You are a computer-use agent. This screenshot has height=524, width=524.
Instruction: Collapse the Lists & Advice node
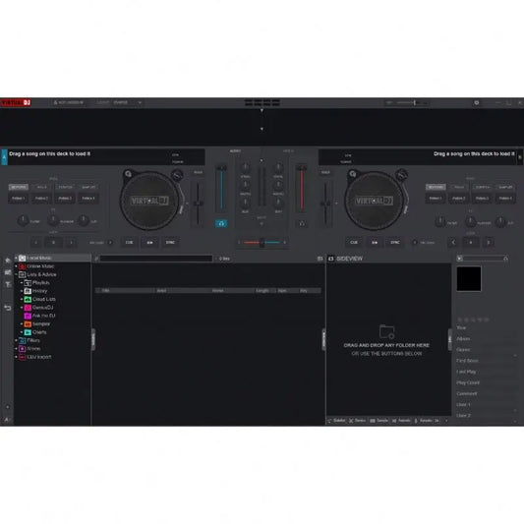tap(16, 274)
